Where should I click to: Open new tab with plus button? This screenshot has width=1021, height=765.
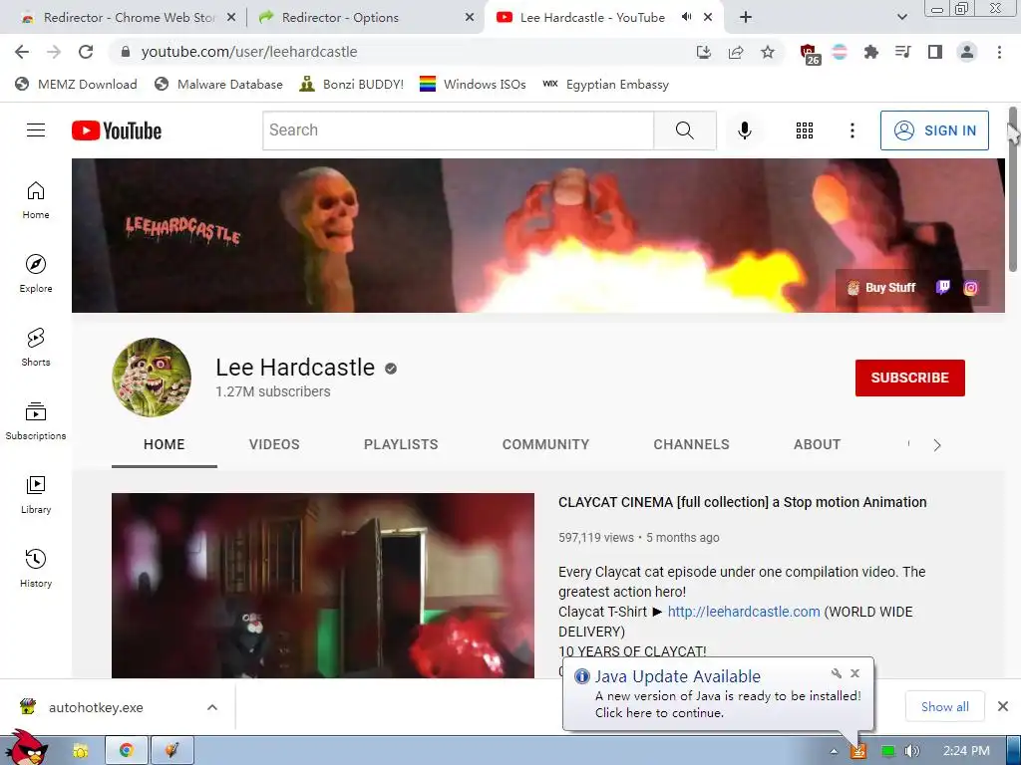(x=746, y=17)
